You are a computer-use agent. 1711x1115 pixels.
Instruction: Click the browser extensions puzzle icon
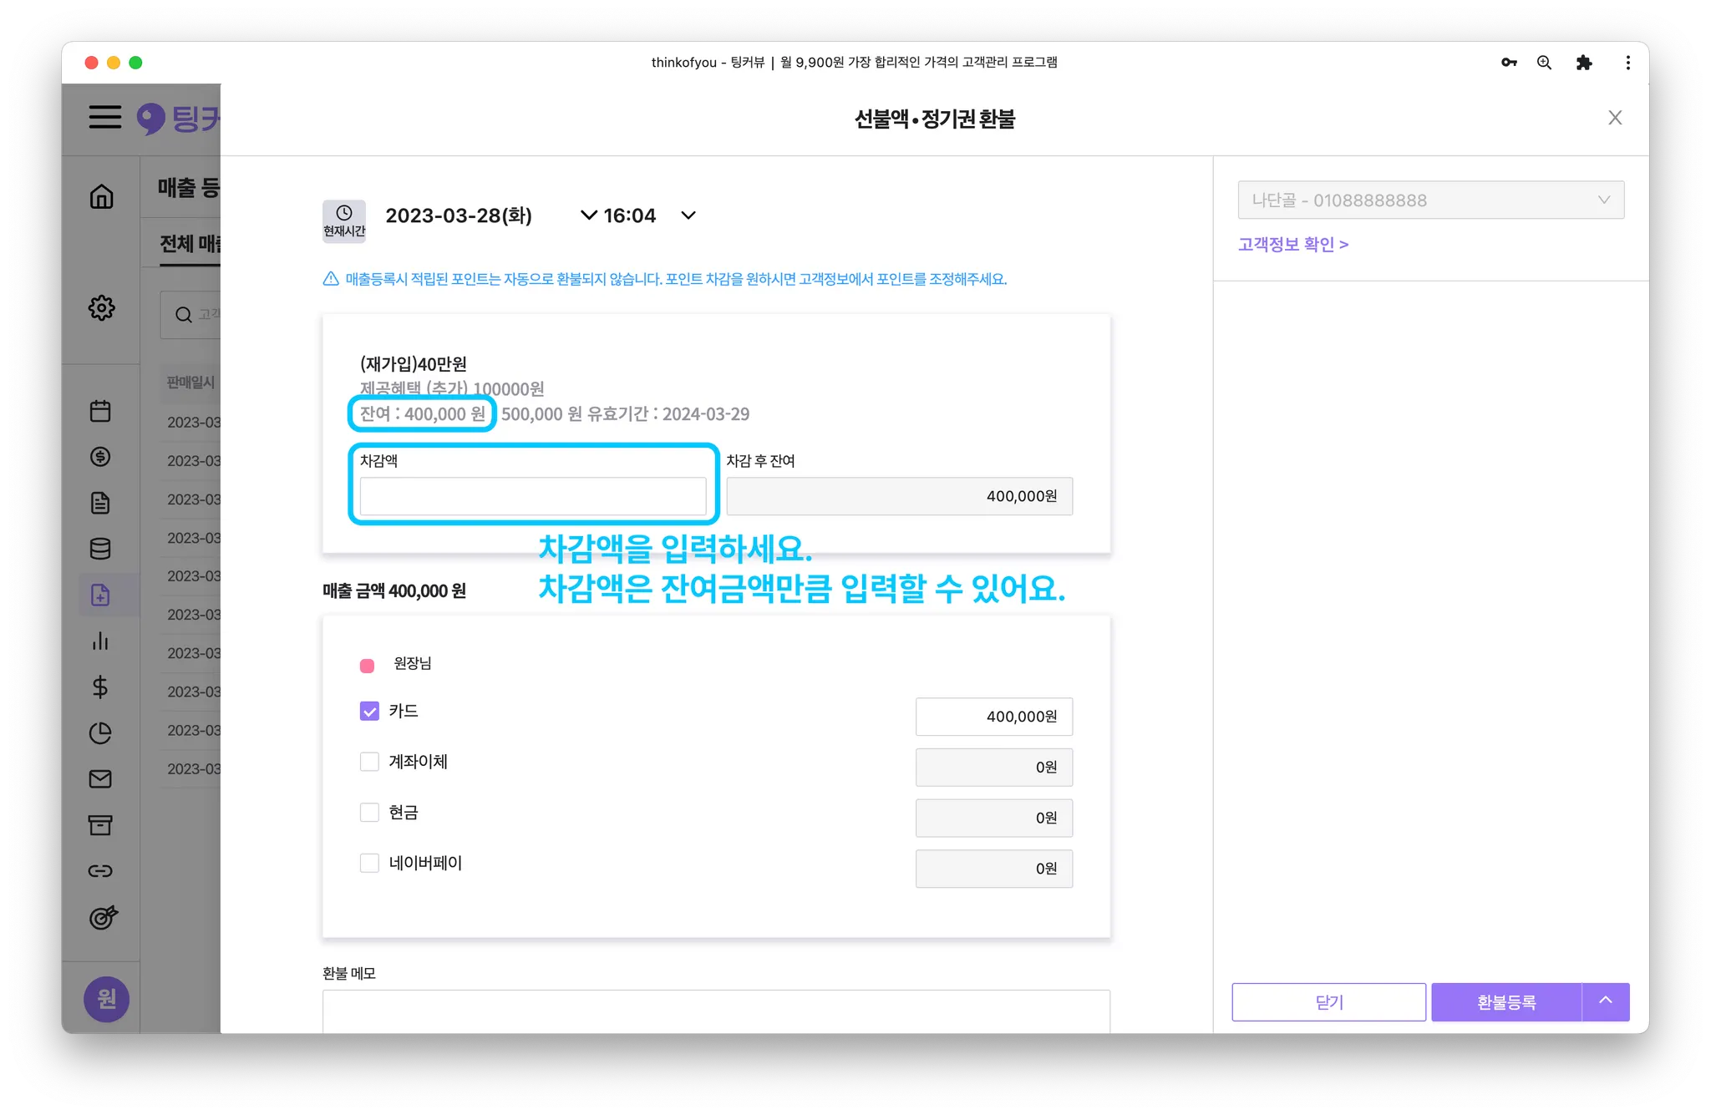(1583, 63)
